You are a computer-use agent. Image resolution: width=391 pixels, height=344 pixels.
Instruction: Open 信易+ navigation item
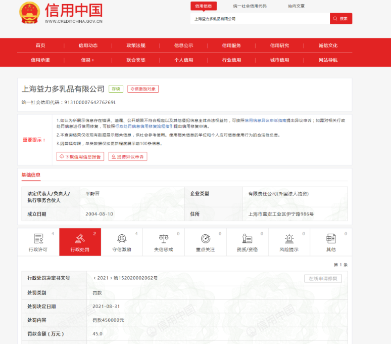[87, 60]
